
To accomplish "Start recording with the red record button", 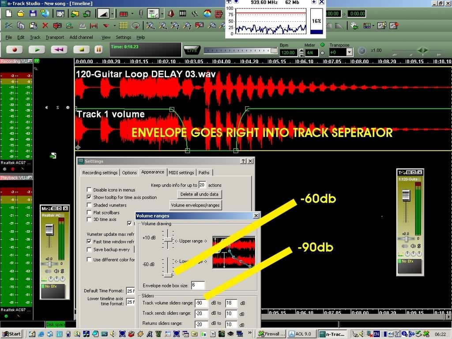I will (x=15, y=49).
